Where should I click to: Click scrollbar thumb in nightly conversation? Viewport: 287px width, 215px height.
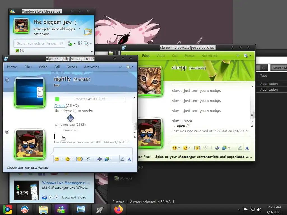pyautogui.click(x=135, y=126)
